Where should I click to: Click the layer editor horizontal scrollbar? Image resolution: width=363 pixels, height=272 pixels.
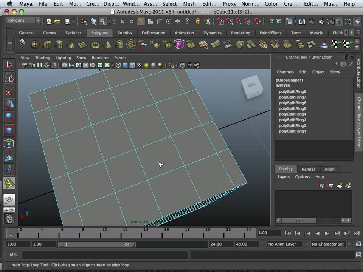pos(299,221)
